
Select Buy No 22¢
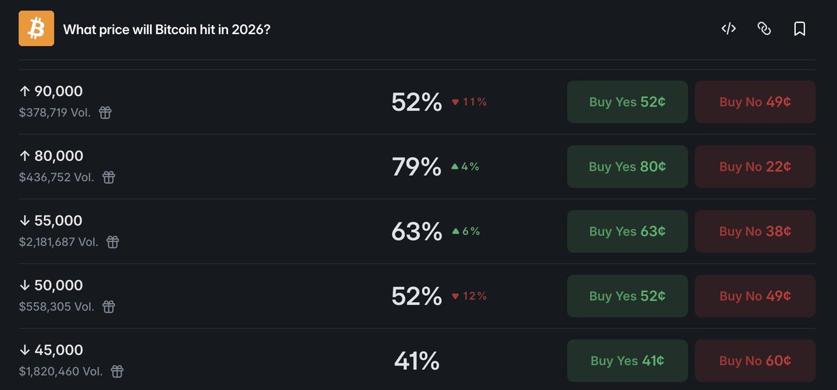755,166
